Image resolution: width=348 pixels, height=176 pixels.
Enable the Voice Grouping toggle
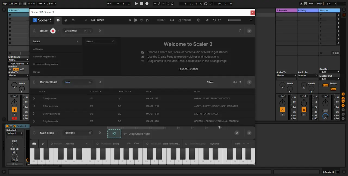click(x=187, y=144)
